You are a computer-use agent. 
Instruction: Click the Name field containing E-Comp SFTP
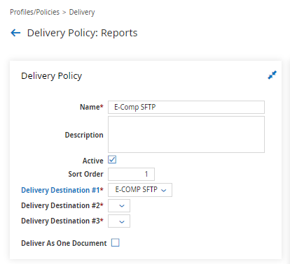[186, 107]
